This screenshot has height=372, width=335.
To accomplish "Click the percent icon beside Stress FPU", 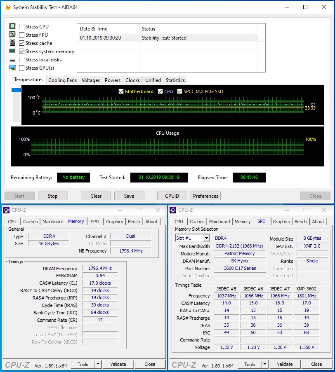I will (12, 35).
